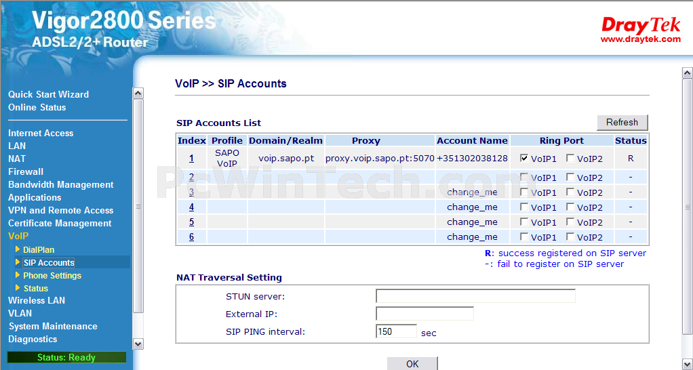Open Quick Start Wizard
This screenshot has width=693, height=370.
pyautogui.click(x=48, y=94)
